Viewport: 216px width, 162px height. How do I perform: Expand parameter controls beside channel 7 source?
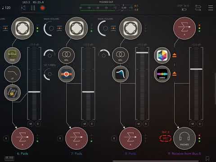59,28
